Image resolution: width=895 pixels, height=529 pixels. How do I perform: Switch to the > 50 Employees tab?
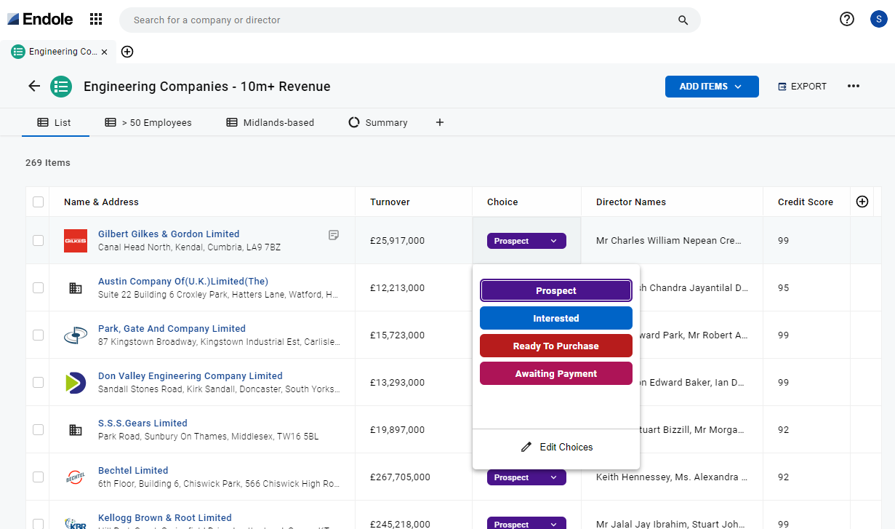point(148,122)
